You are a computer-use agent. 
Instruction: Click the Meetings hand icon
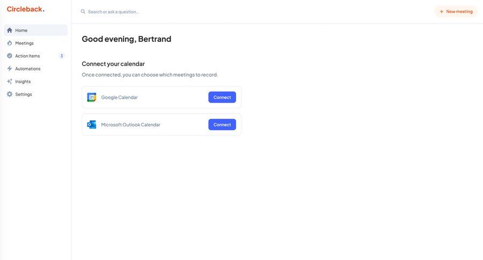point(10,43)
